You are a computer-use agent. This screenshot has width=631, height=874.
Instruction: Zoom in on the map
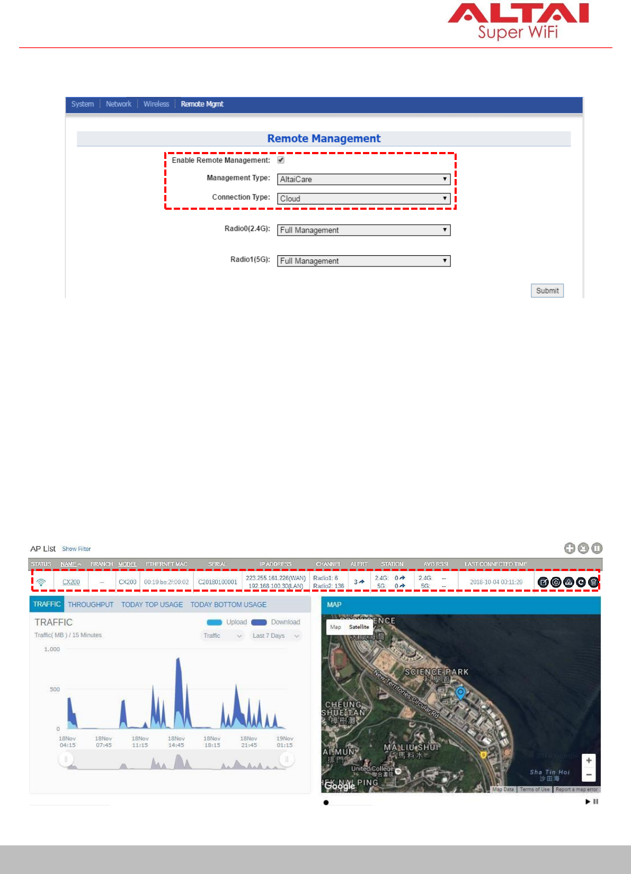click(x=589, y=761)
